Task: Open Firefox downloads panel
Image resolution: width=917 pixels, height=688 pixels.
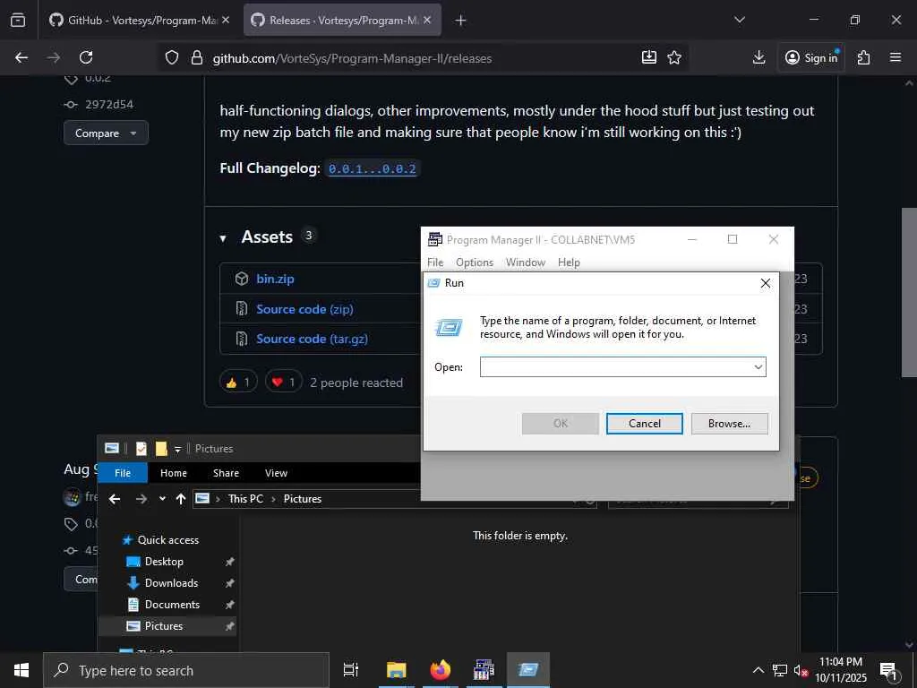Action: click(758, 57)
